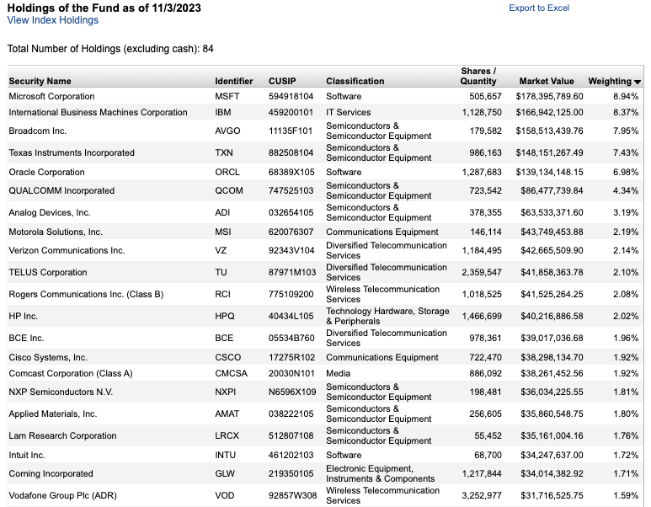Click the AVGO identifier cell
The width and height of the screenshot is (651, 507).
pyautogui.click(x=227, y=131)
